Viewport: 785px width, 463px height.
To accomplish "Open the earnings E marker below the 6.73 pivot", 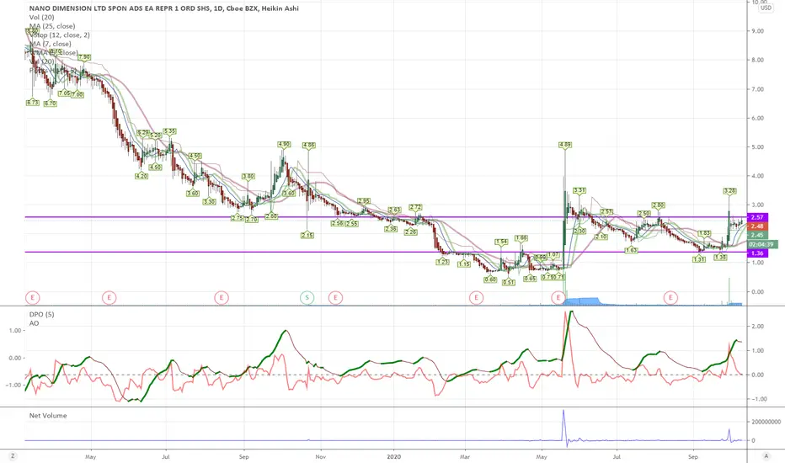I will [x=33, y=298].
